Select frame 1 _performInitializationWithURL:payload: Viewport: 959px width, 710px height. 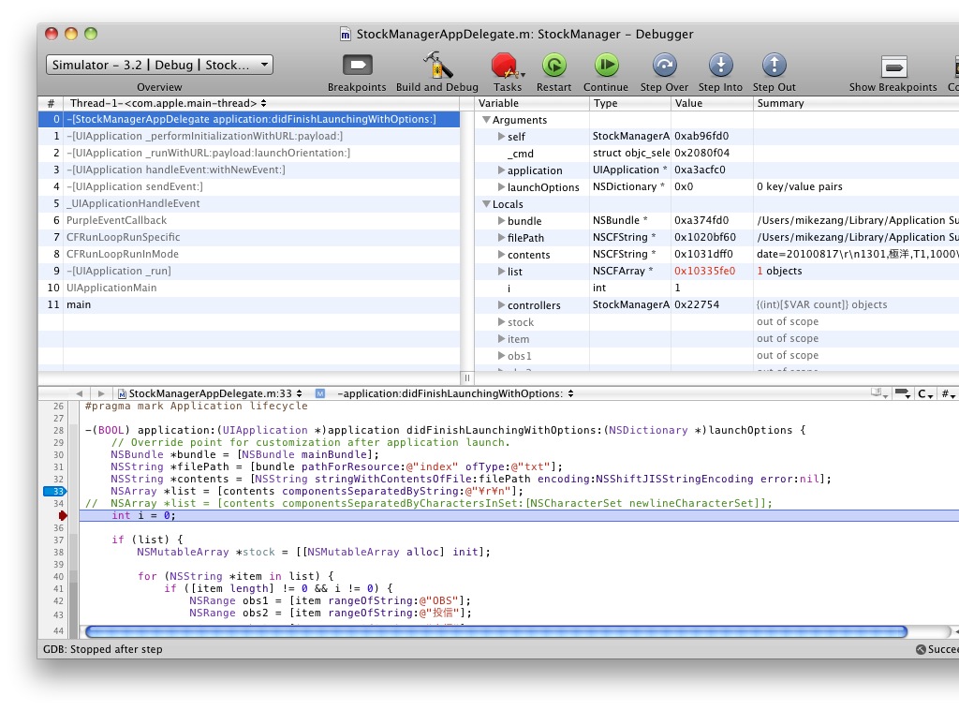click(x=249, y=136)
